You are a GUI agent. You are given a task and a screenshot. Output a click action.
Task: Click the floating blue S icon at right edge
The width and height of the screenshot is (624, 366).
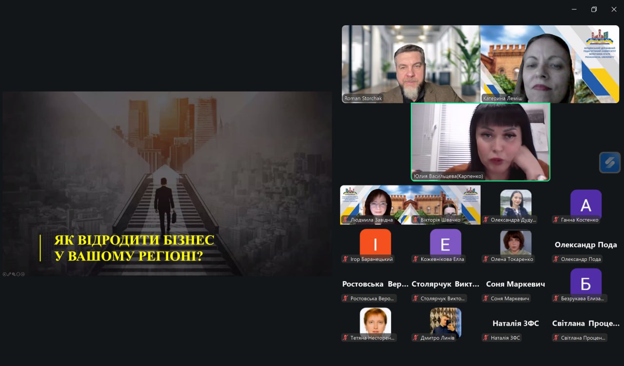[x=609, y=163]
